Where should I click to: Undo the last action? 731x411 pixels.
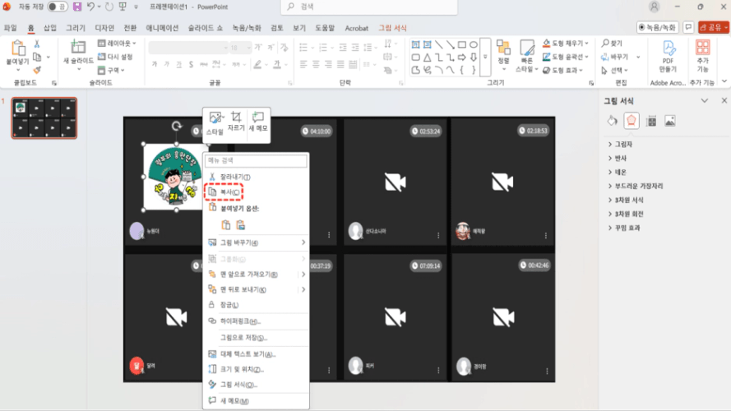(90, 7)
